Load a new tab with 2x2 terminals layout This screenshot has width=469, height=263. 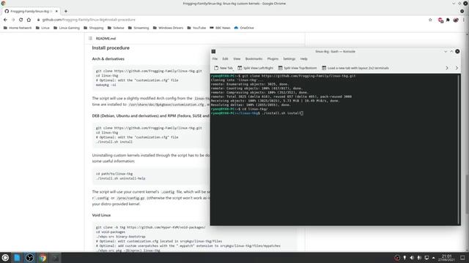click(355, 68)
